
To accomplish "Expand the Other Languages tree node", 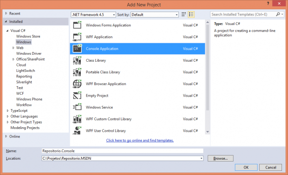I will click(x=7, y=116).
